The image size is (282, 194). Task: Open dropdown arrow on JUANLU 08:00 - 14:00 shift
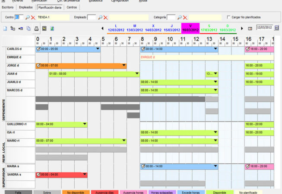tap(215, 81)
